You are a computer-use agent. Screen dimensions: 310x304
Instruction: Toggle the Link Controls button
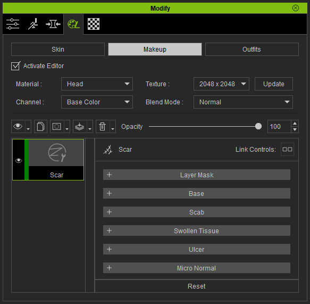click(x=287, y=149)
